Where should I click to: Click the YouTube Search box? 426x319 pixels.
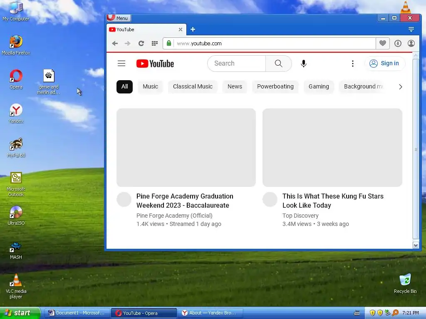tap(236, 64)
